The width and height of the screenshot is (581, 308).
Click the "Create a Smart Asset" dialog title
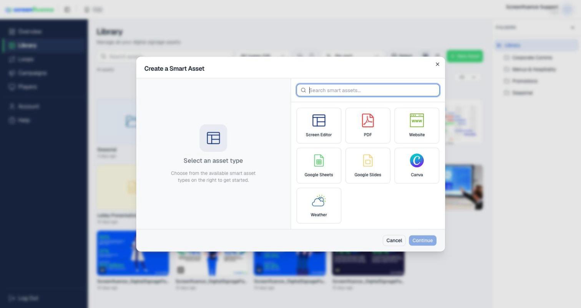174,68
